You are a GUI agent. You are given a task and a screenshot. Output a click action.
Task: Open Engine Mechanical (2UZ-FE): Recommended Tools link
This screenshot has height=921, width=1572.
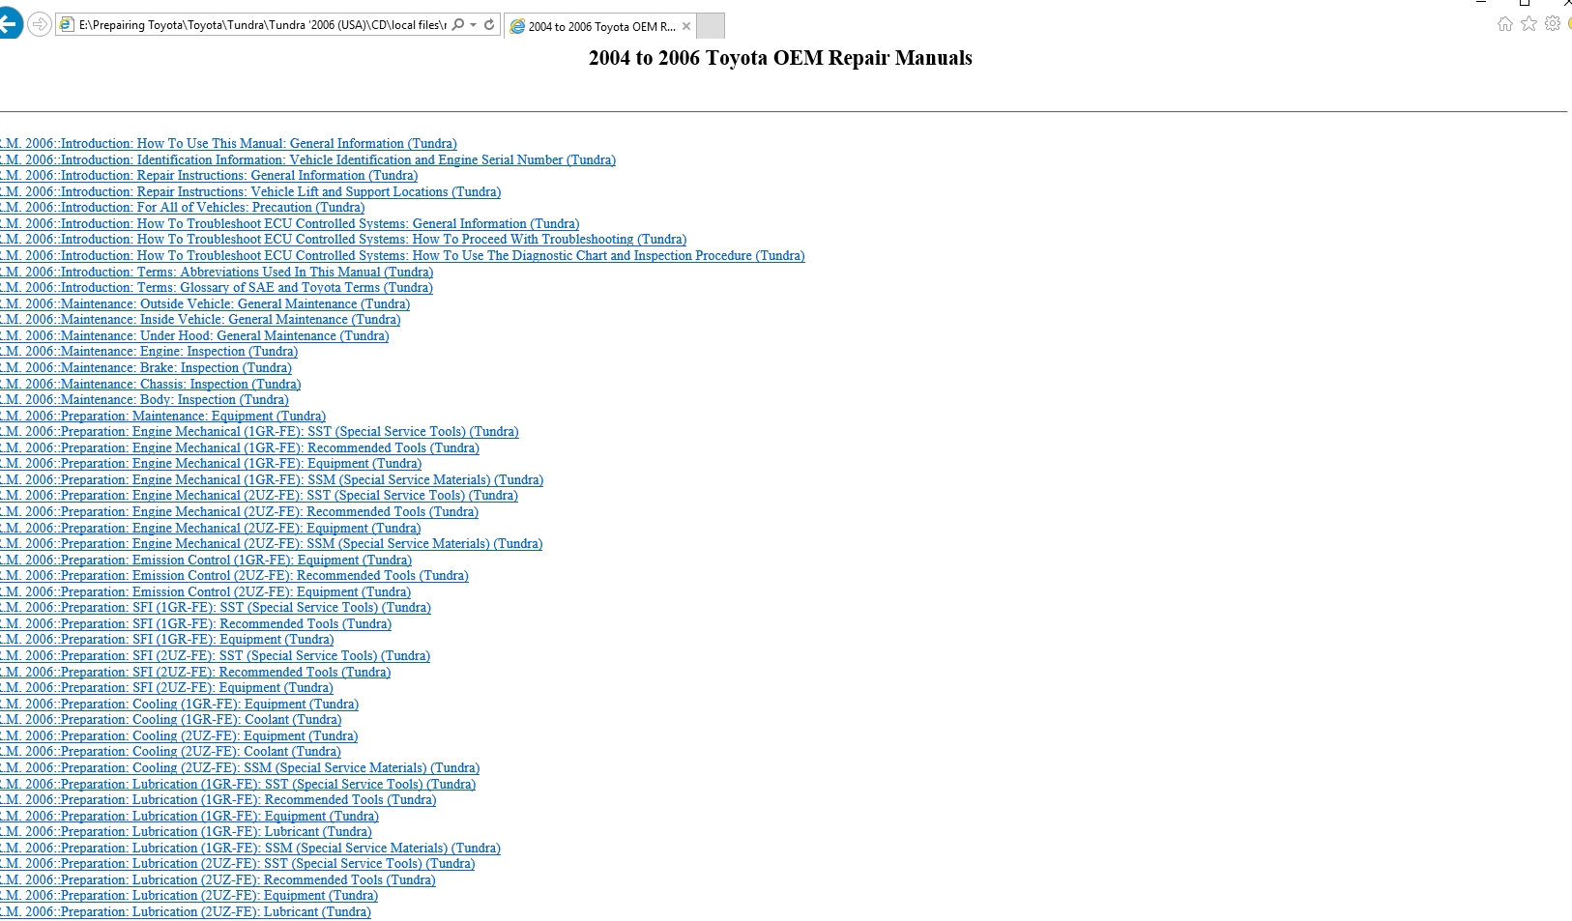pyautogui.click(x=239, y=512)
